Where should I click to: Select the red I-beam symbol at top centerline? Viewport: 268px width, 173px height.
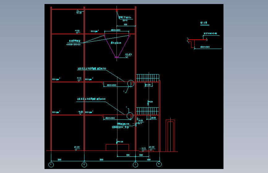point(117,11)
